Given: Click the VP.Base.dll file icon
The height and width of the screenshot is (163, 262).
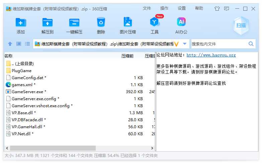Looking at the screenshot, I should [8, 113].
